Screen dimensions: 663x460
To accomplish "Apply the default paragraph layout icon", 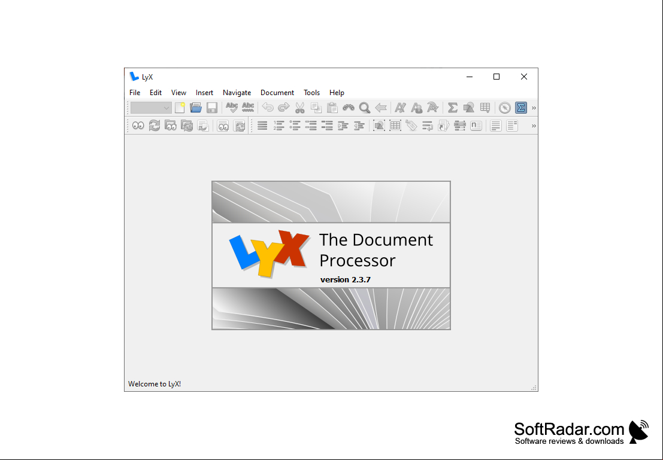I will [x=262, y=126].
